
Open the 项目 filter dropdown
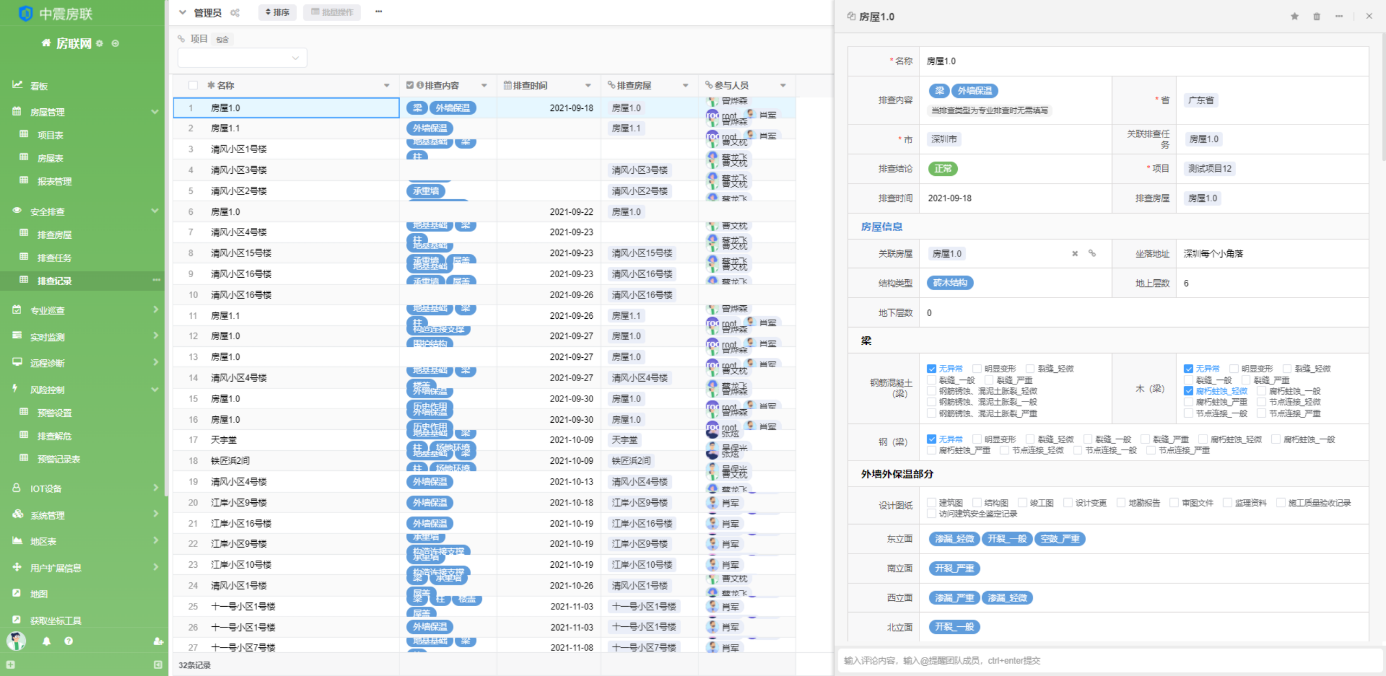click(x=242, y=58)
